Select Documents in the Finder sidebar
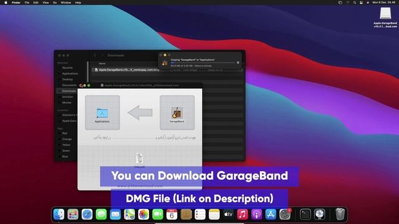Screen dimensions: 399x224 click(x=69, y=85)
